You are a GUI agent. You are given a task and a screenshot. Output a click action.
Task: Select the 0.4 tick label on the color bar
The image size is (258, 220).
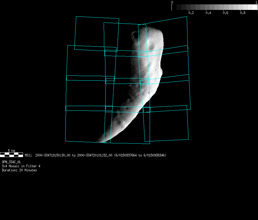coord(208,13)
